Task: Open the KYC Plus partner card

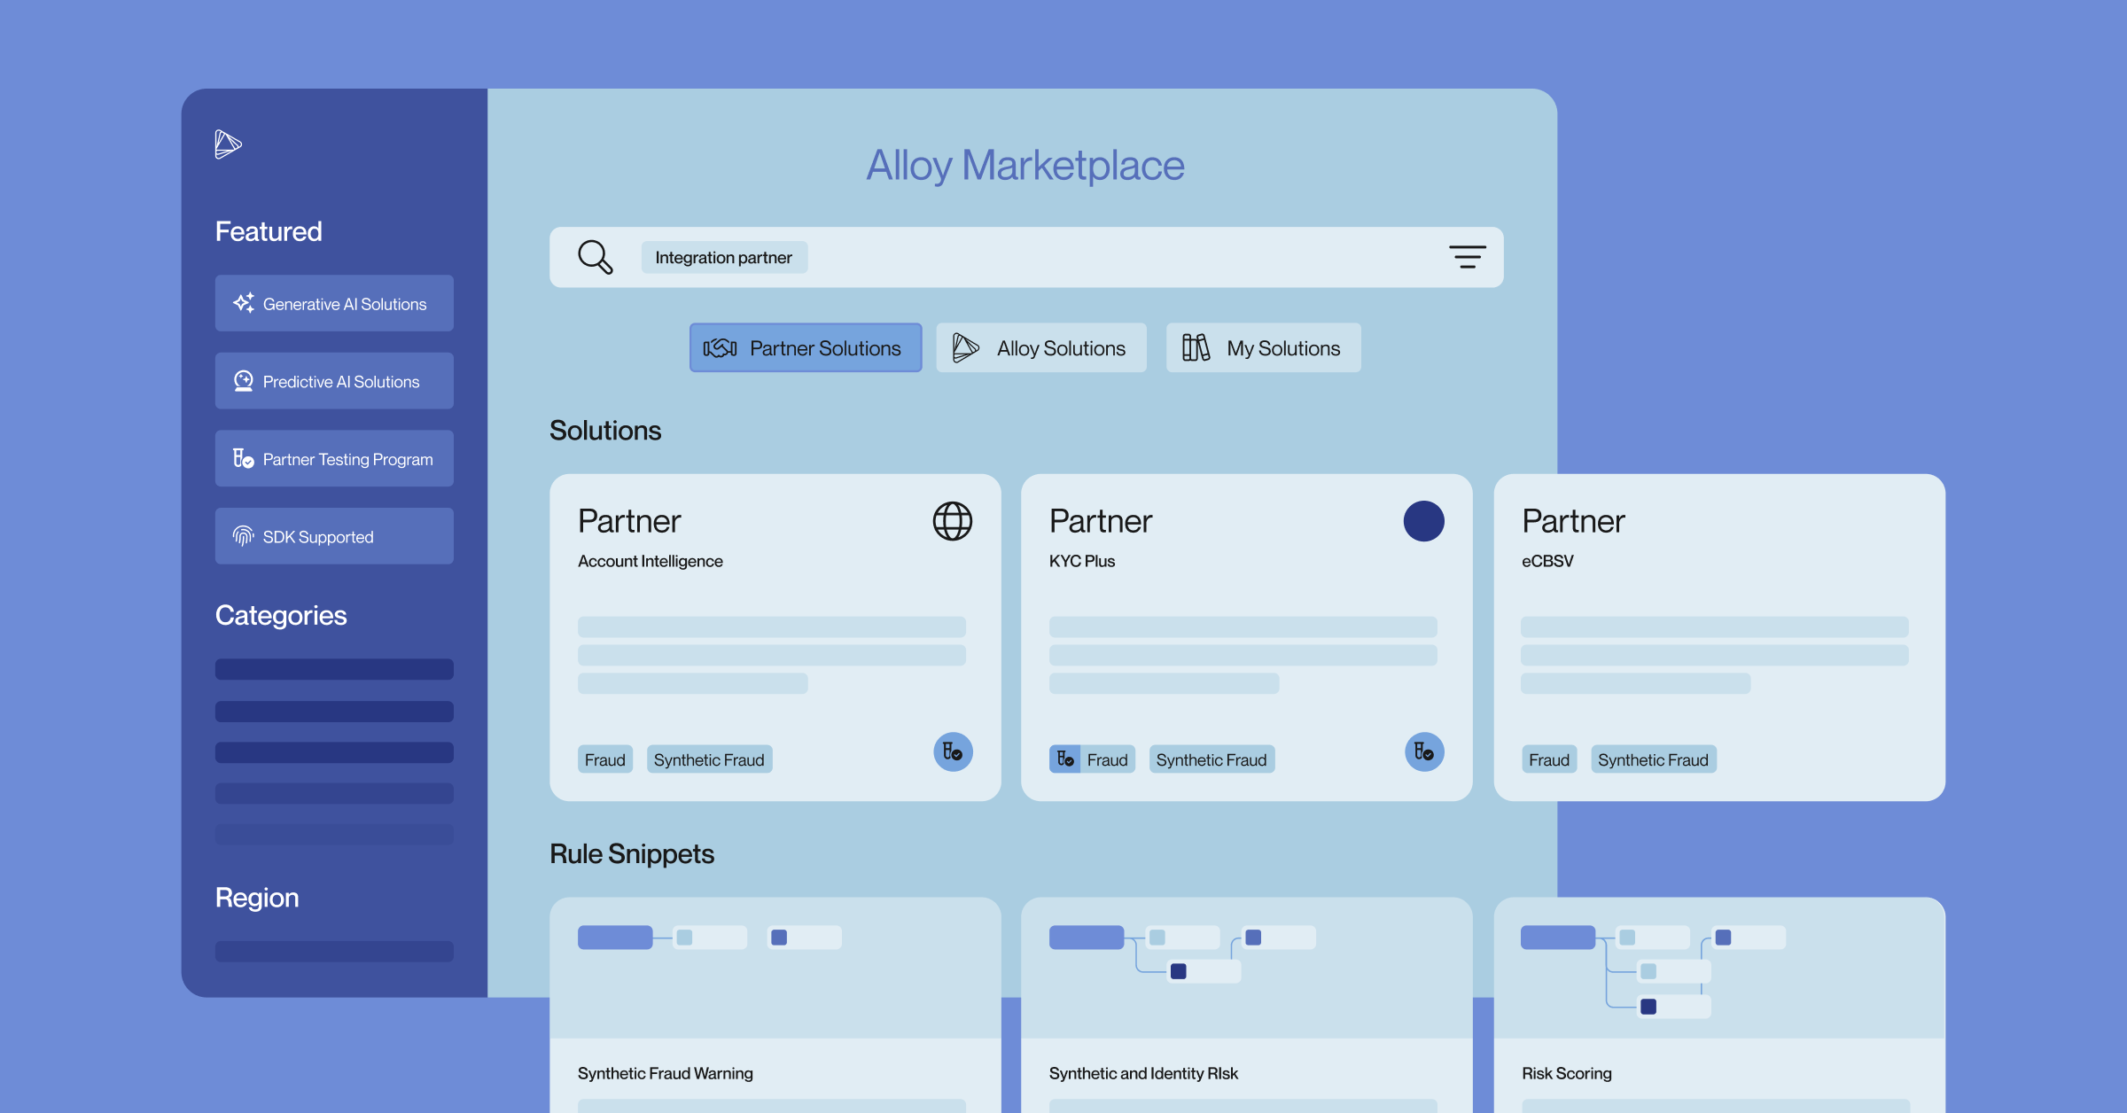Action: [x=1247, y=637]
